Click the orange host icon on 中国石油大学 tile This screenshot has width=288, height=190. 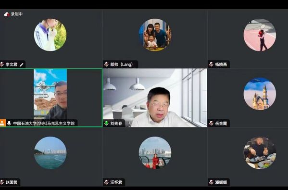[x=3, y=123]
